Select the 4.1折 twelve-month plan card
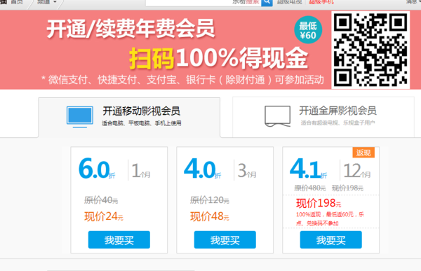 click(x=330, y=200)
